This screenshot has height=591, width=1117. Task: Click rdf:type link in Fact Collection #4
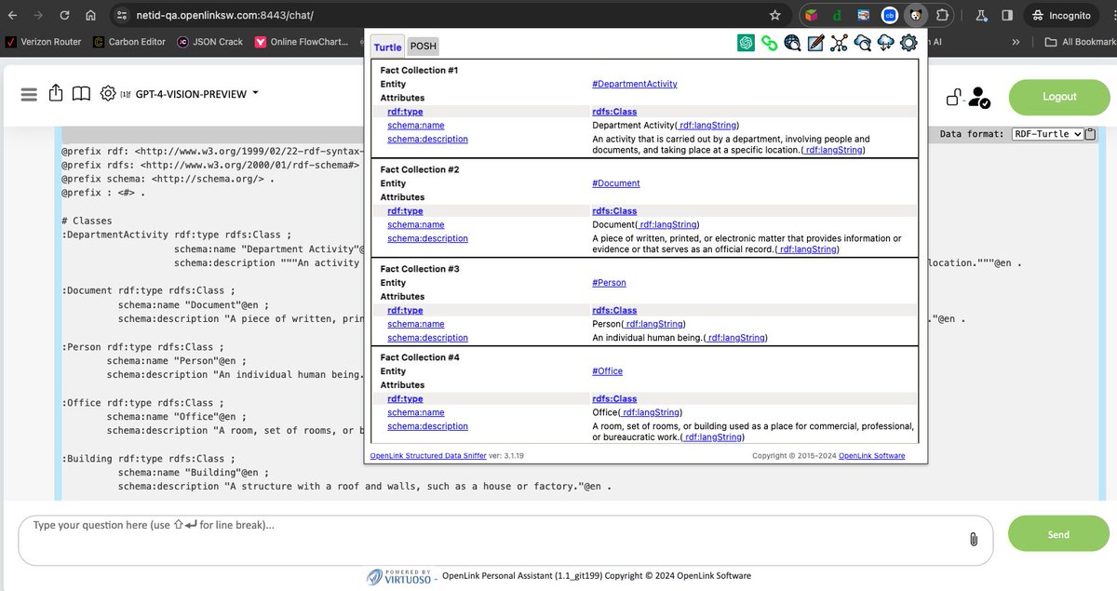tap(405, 399)
